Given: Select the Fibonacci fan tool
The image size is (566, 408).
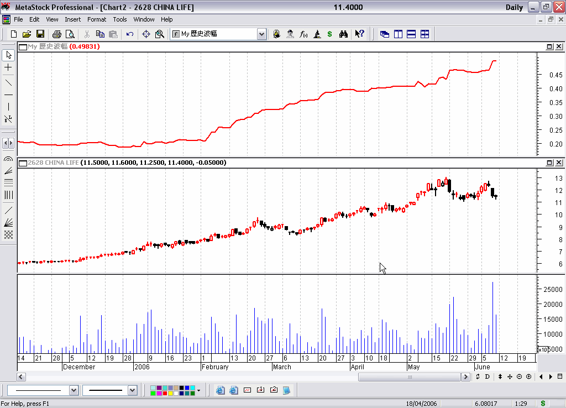Looking at the screenshot, I should [x=8, y=170].
